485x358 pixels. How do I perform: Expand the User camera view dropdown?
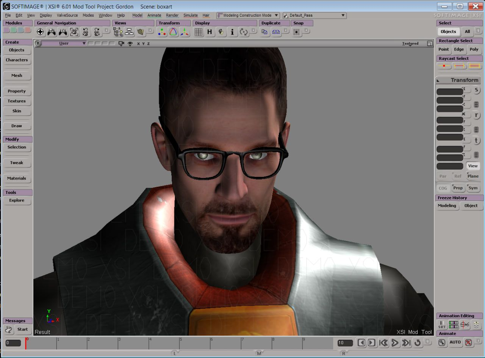pos(64,44)
